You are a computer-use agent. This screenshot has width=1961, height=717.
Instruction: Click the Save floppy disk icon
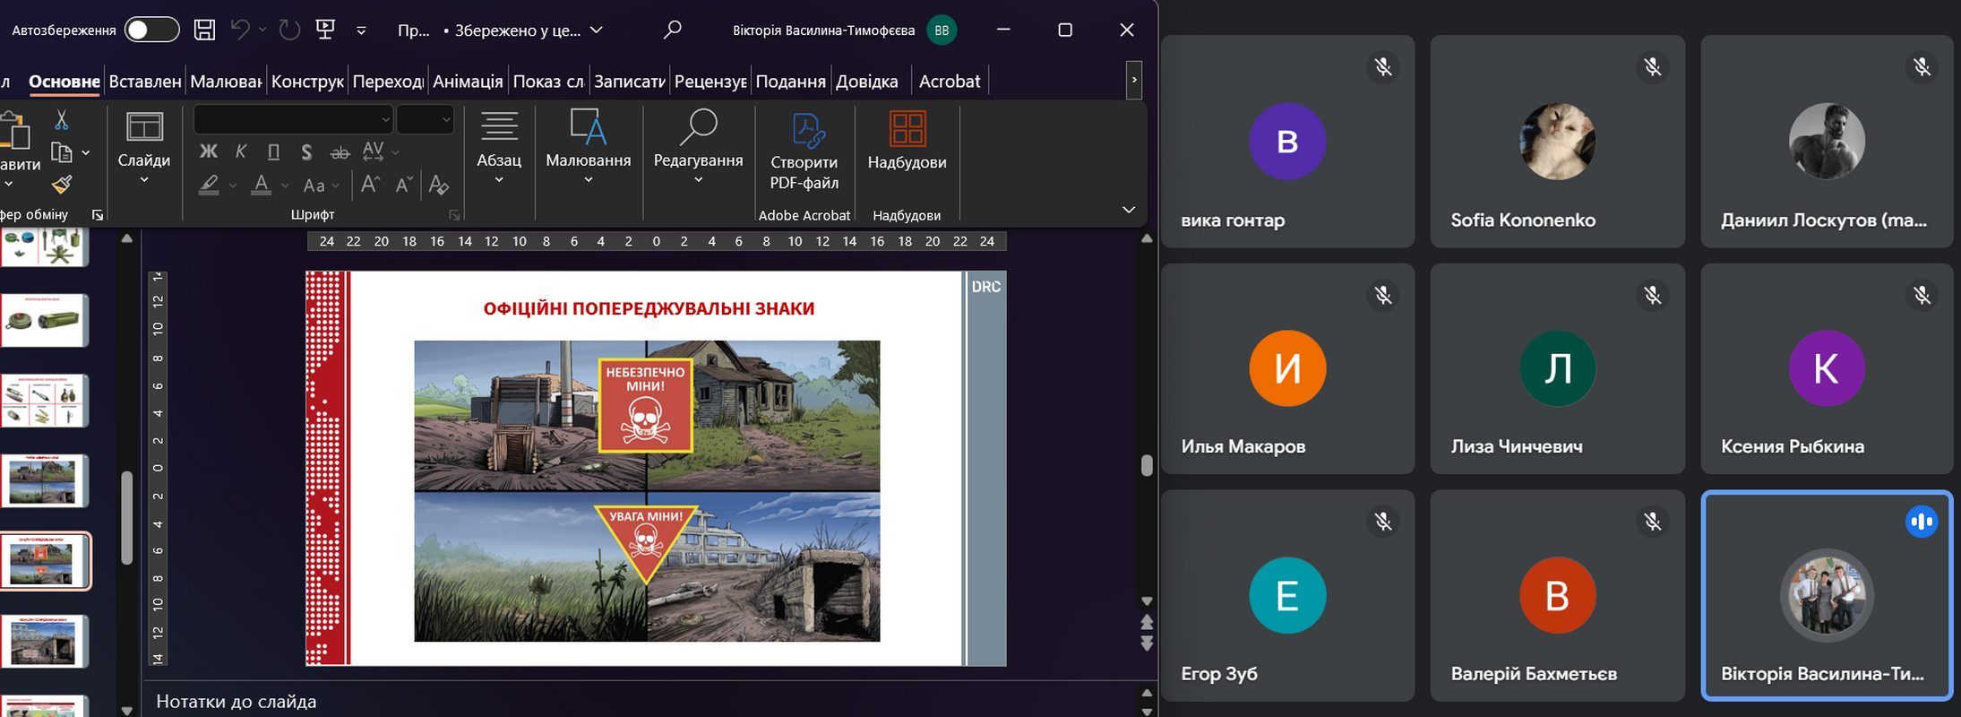click(x=204, y=30)
